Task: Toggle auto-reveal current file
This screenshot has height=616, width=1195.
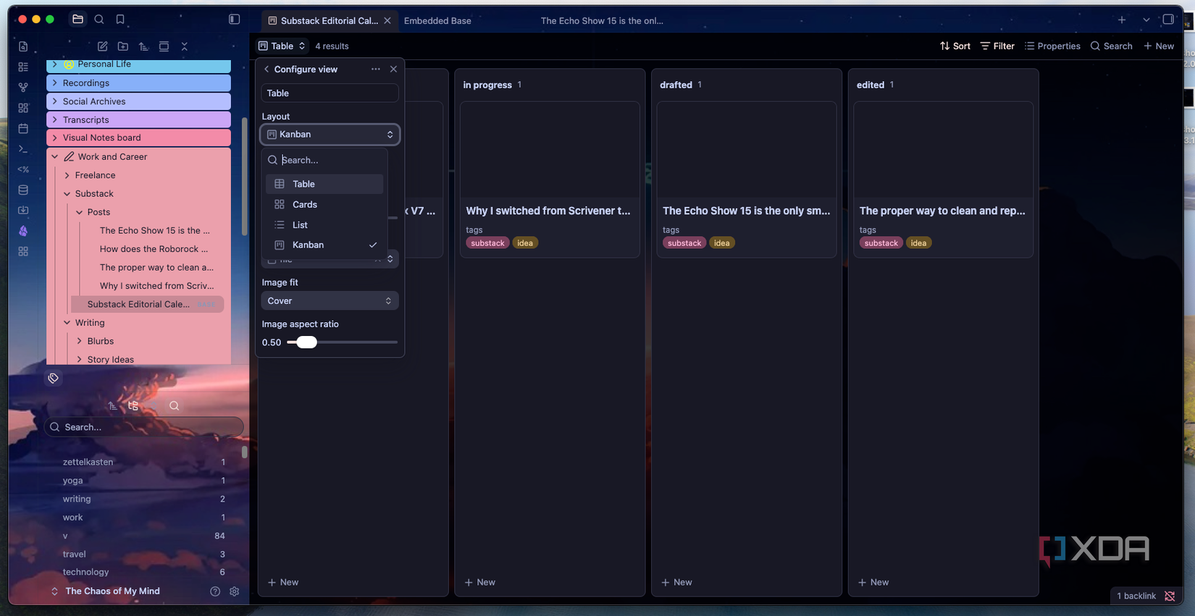Action: click(164, 46)
